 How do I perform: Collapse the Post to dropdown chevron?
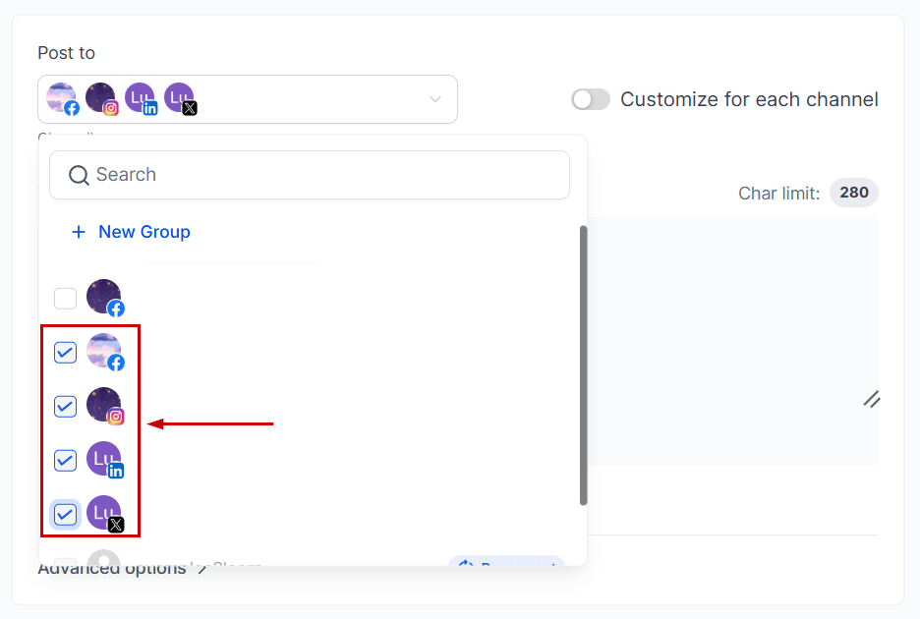435,99
